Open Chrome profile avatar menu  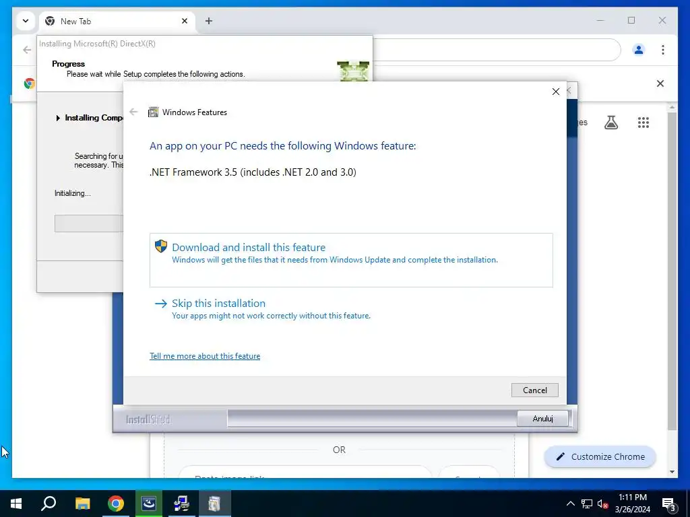click(639, 50)
